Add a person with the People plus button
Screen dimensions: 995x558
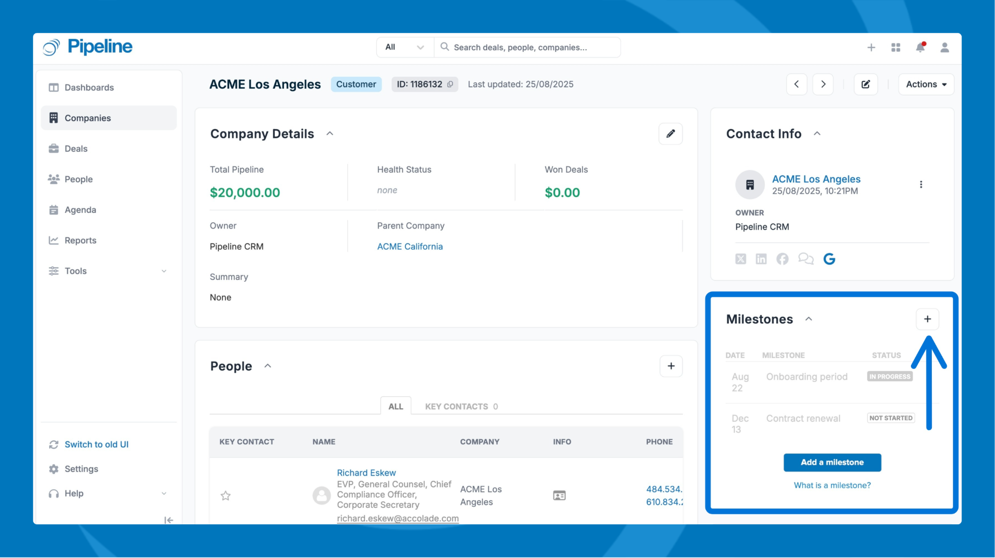point(671,366)
